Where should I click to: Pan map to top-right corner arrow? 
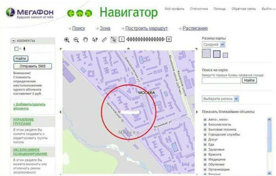click(x=196, y=49)
